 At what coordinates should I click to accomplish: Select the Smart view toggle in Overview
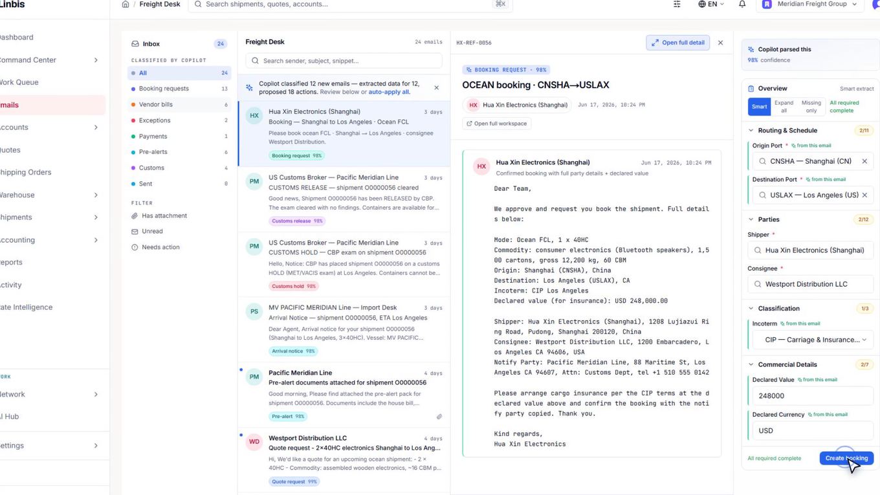click(x=760, y=107)
